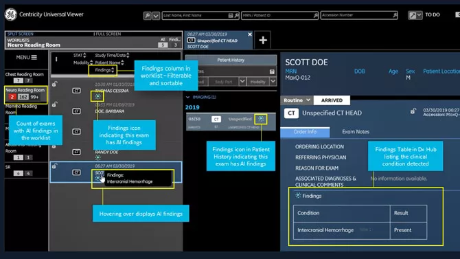
Task: Click the save icon in Patient History panel
Action: click(x=272, y=71)
